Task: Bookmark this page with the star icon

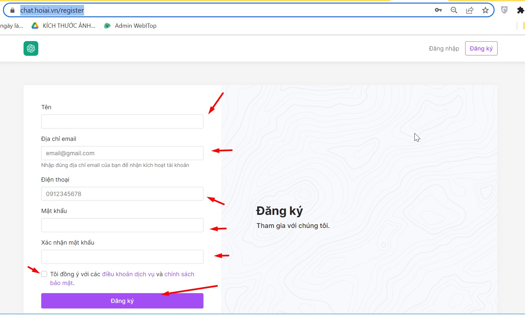Action: coord(485,10)
